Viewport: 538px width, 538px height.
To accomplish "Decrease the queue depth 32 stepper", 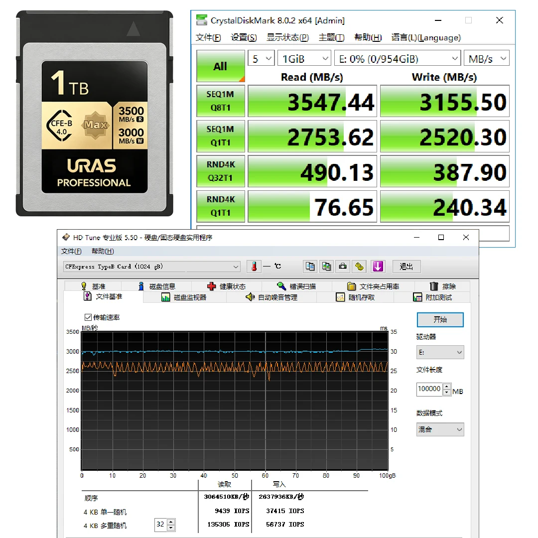I will [x=171, y=528].
